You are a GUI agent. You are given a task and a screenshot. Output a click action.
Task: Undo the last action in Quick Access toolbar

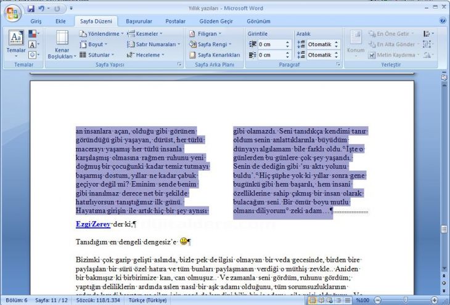pyautogui.click(x=41, y=9)
